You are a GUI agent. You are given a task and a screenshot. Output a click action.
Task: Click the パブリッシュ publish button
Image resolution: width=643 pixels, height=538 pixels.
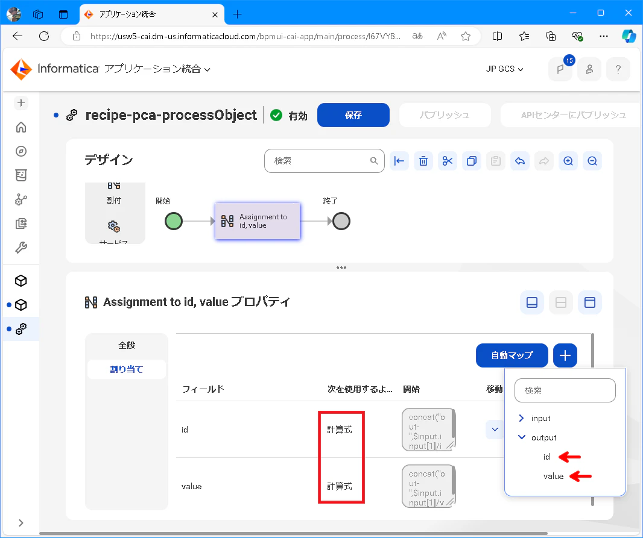tap(445, 115)
